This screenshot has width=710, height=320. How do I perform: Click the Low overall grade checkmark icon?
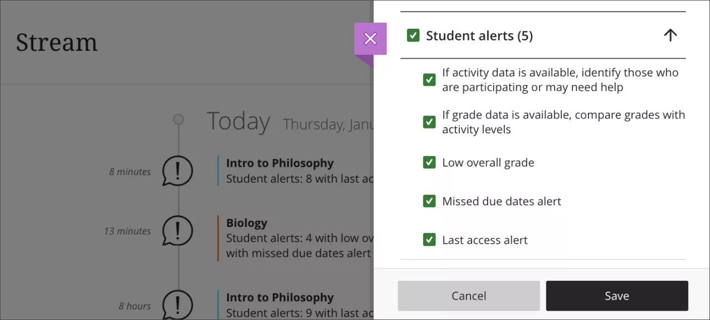point(429,162)
